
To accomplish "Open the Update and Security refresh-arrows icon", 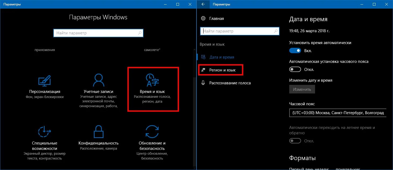I will pos(152,131).
